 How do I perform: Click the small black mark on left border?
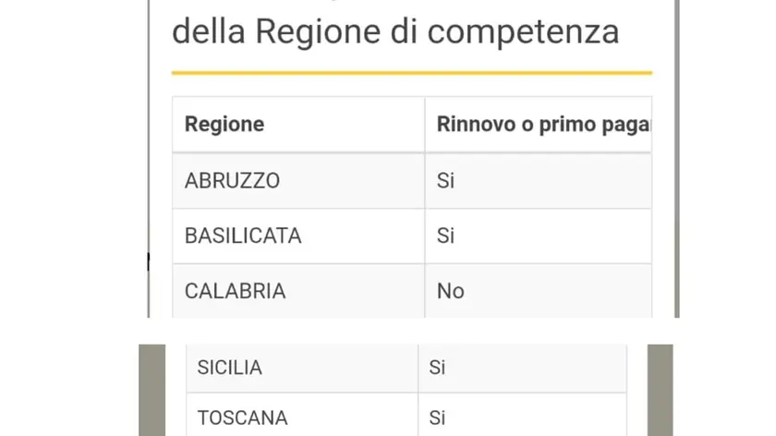click(149, 261)
